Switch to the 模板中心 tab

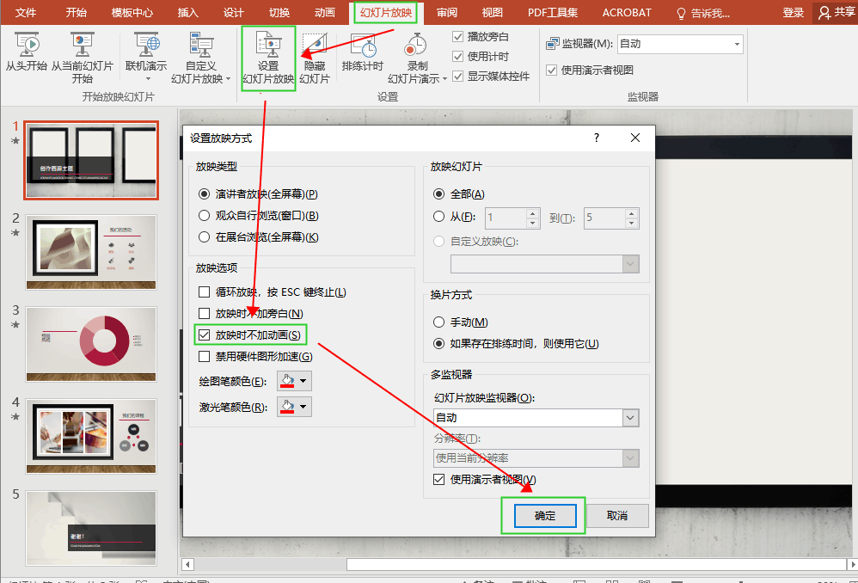coord(132,13)
